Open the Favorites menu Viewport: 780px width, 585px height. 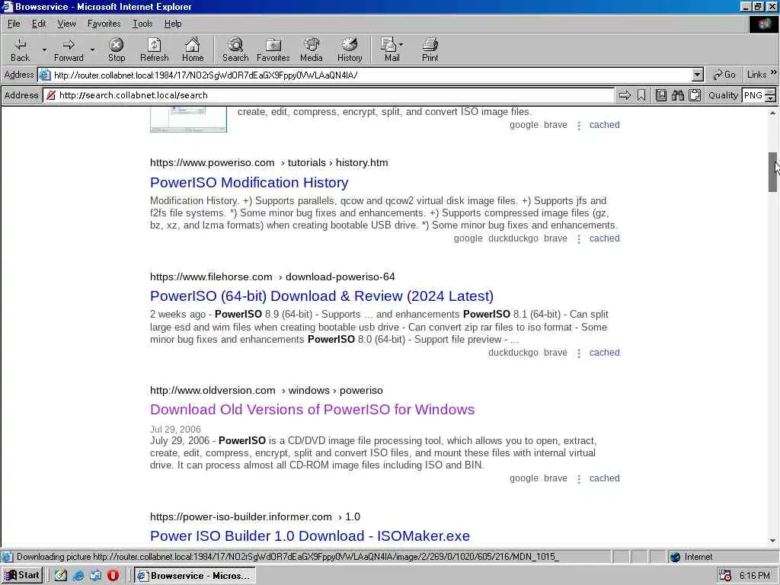(104, 24)
